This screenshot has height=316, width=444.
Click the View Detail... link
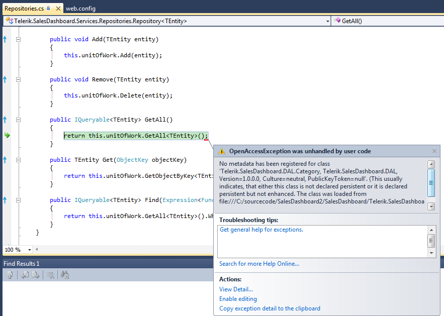coord(236,289)
